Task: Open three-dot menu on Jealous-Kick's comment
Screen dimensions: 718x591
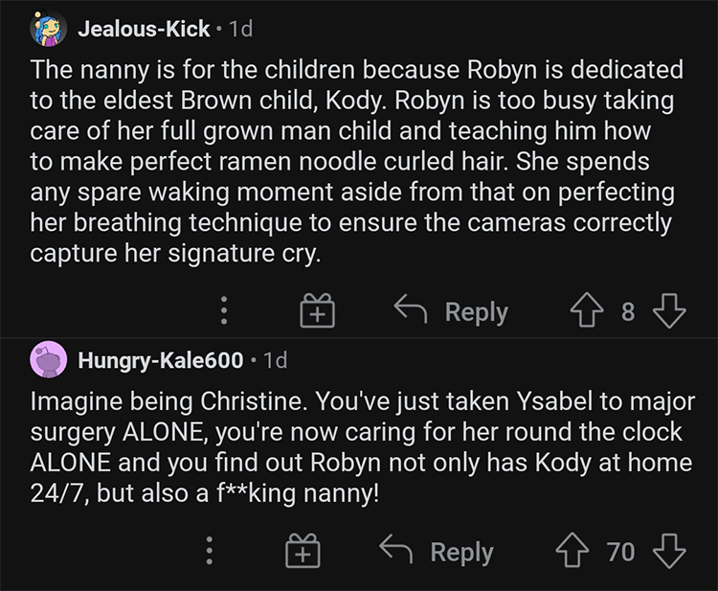Action: click(x=224, y=311)
